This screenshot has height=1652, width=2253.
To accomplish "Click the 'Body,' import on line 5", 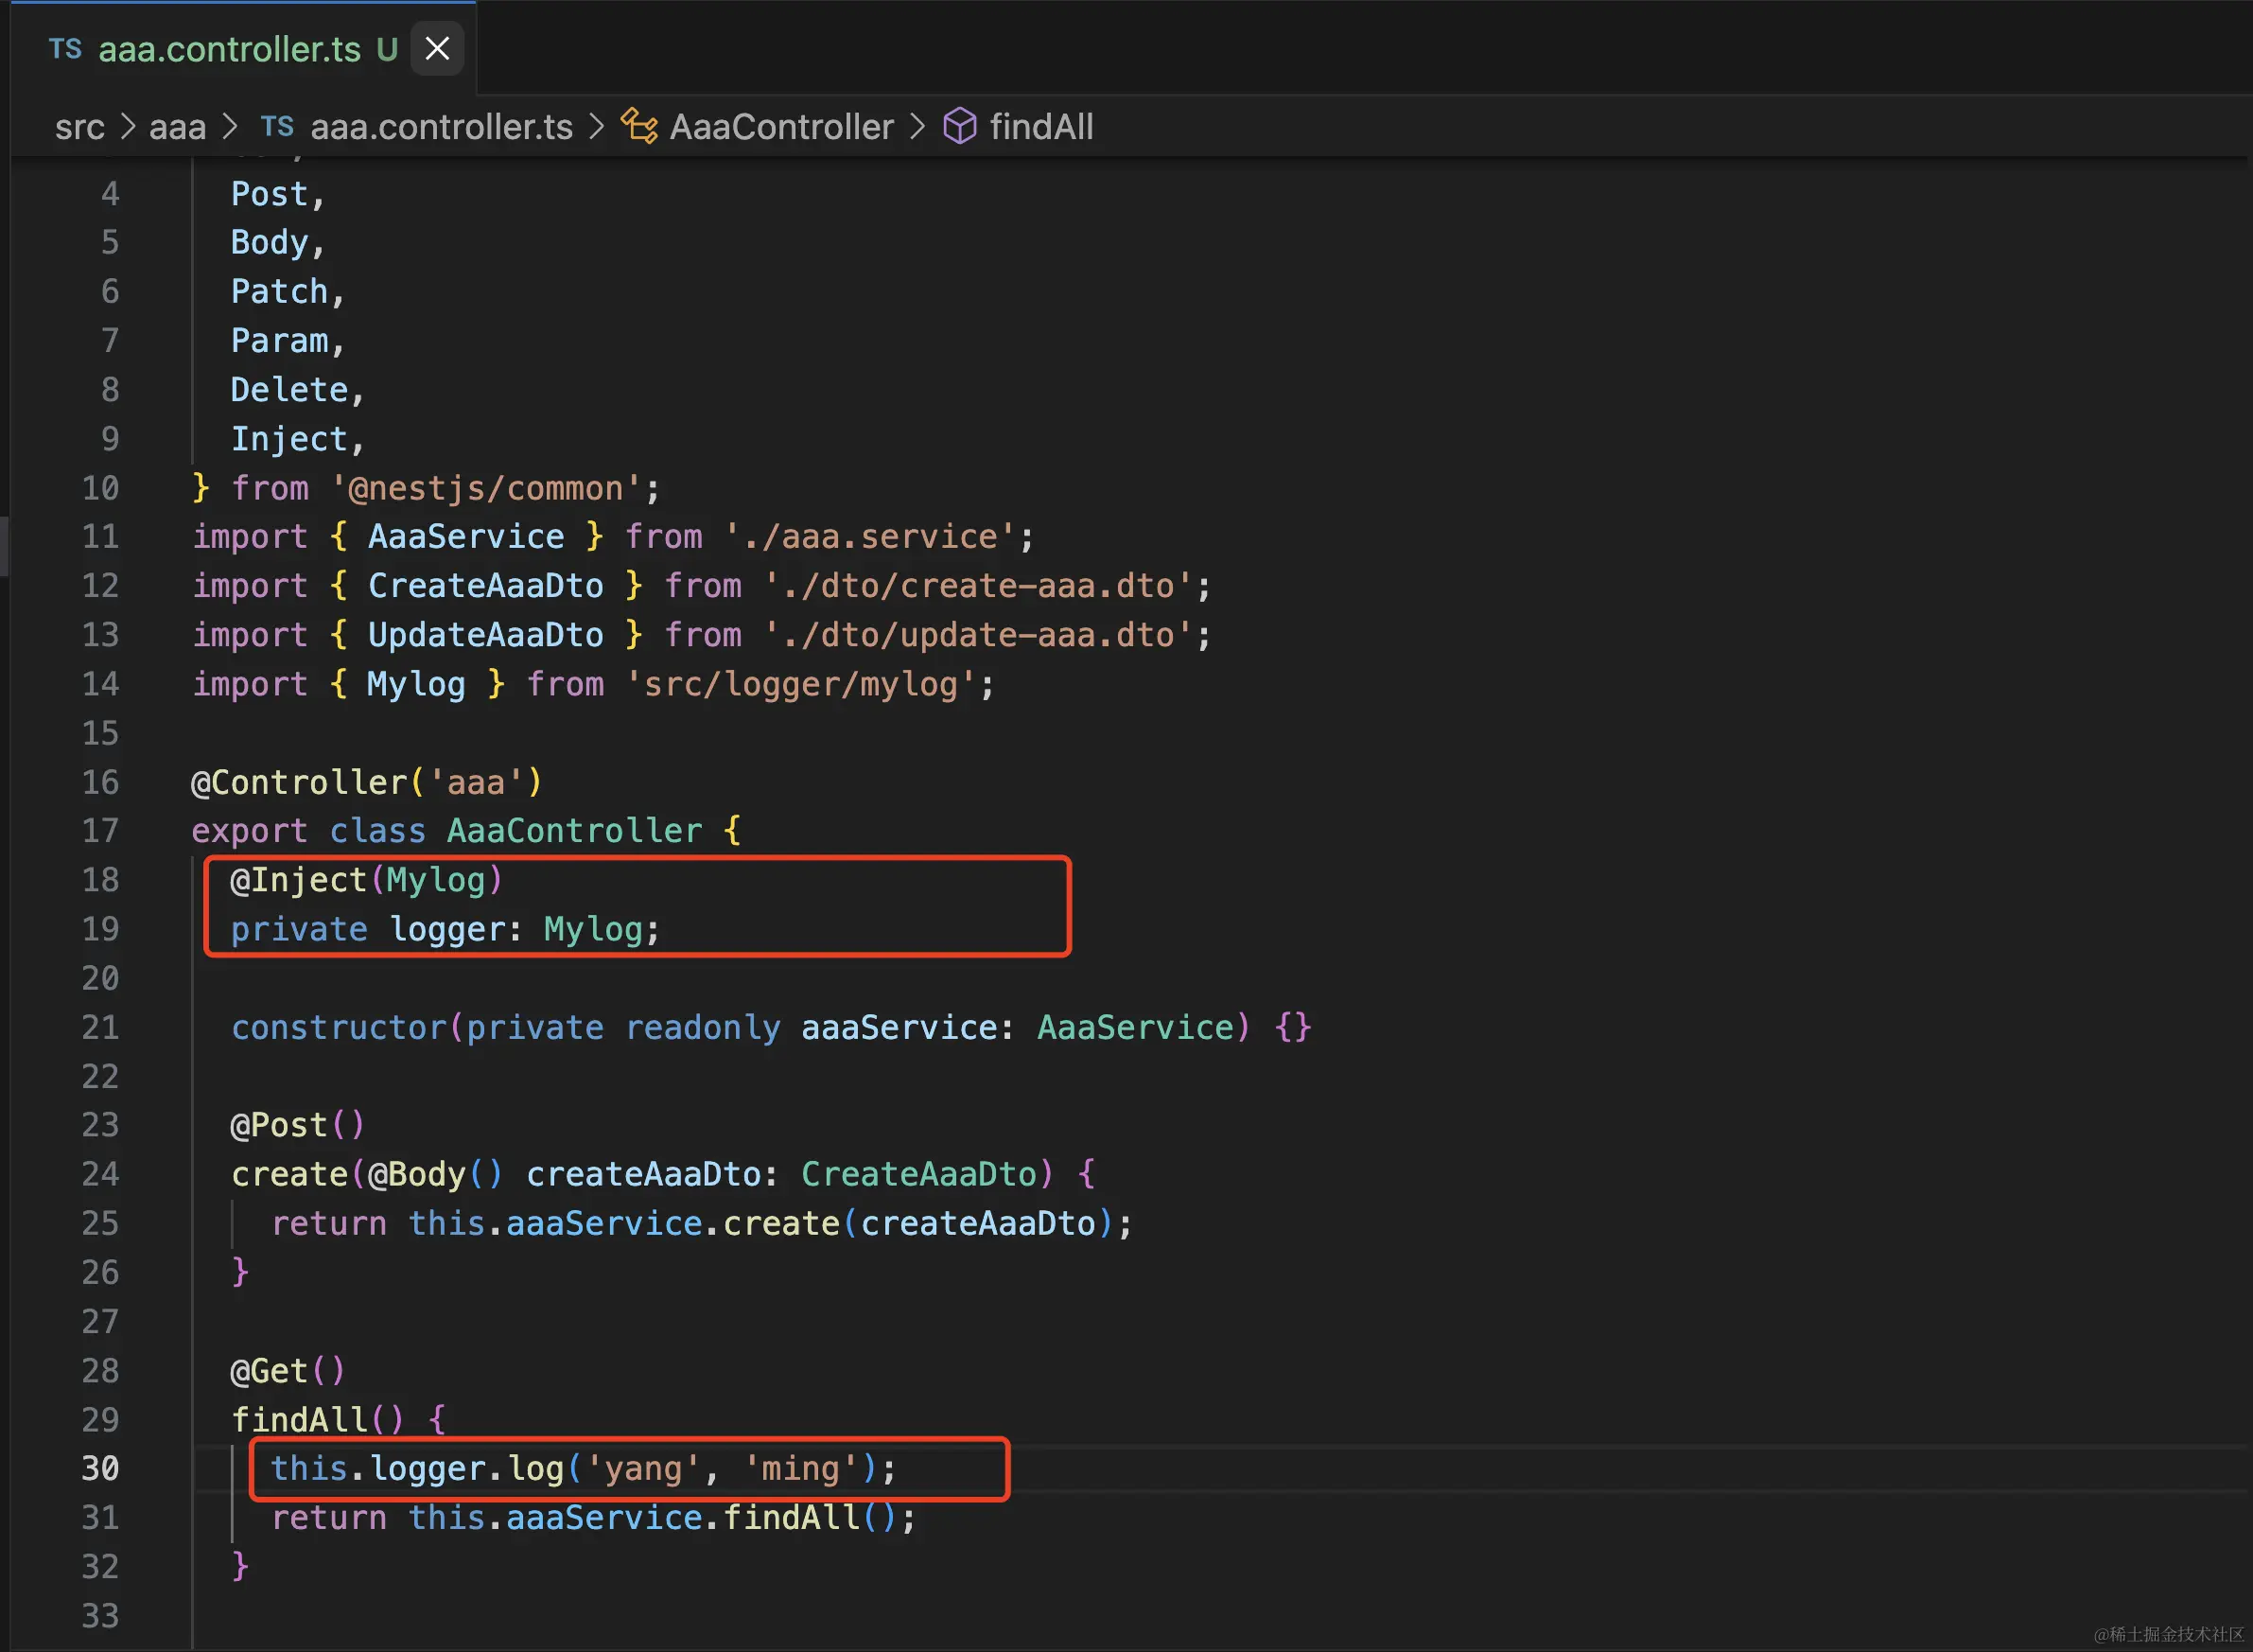I will [x=278, y=243].
